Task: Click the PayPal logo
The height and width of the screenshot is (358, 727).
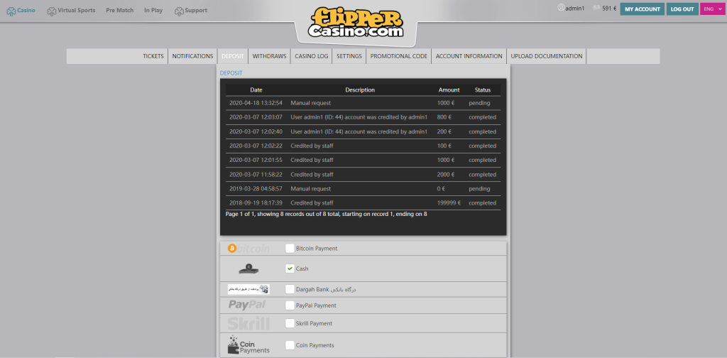Action: [x=247, y=305]
